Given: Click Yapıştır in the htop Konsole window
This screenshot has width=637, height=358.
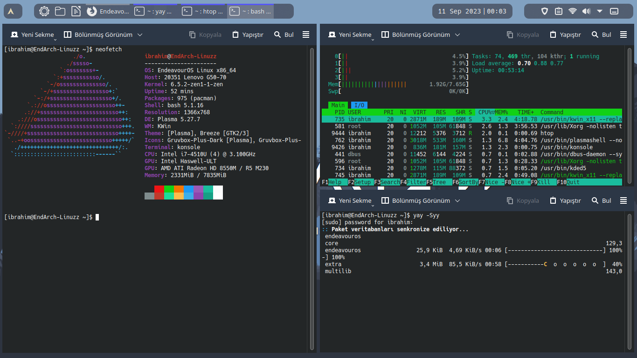Looking at the screenshot, I should pyautogui.click(x=565, y=34).
